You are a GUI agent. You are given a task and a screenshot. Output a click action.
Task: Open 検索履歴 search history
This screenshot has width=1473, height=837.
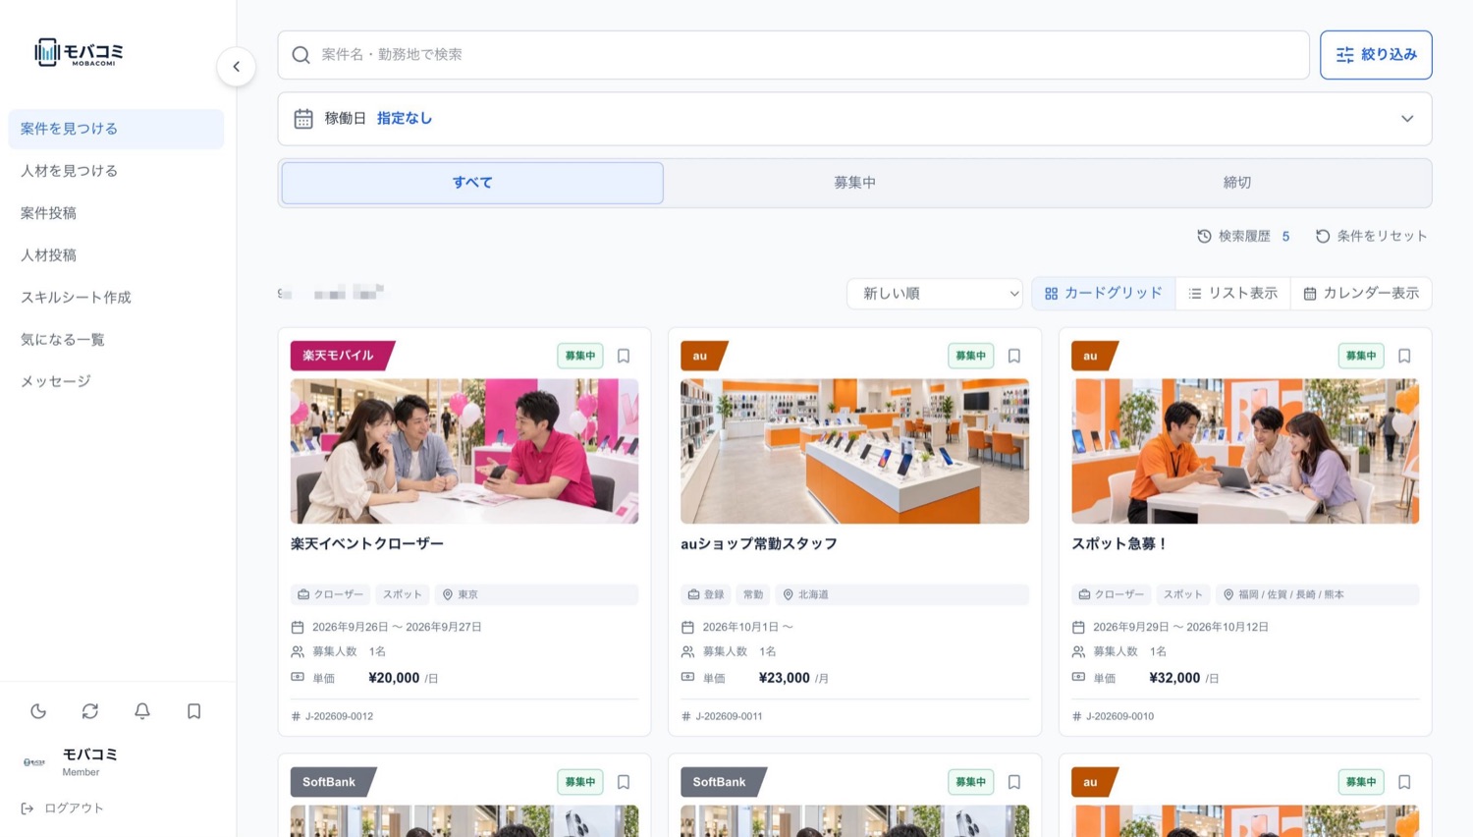point(1244,236)
